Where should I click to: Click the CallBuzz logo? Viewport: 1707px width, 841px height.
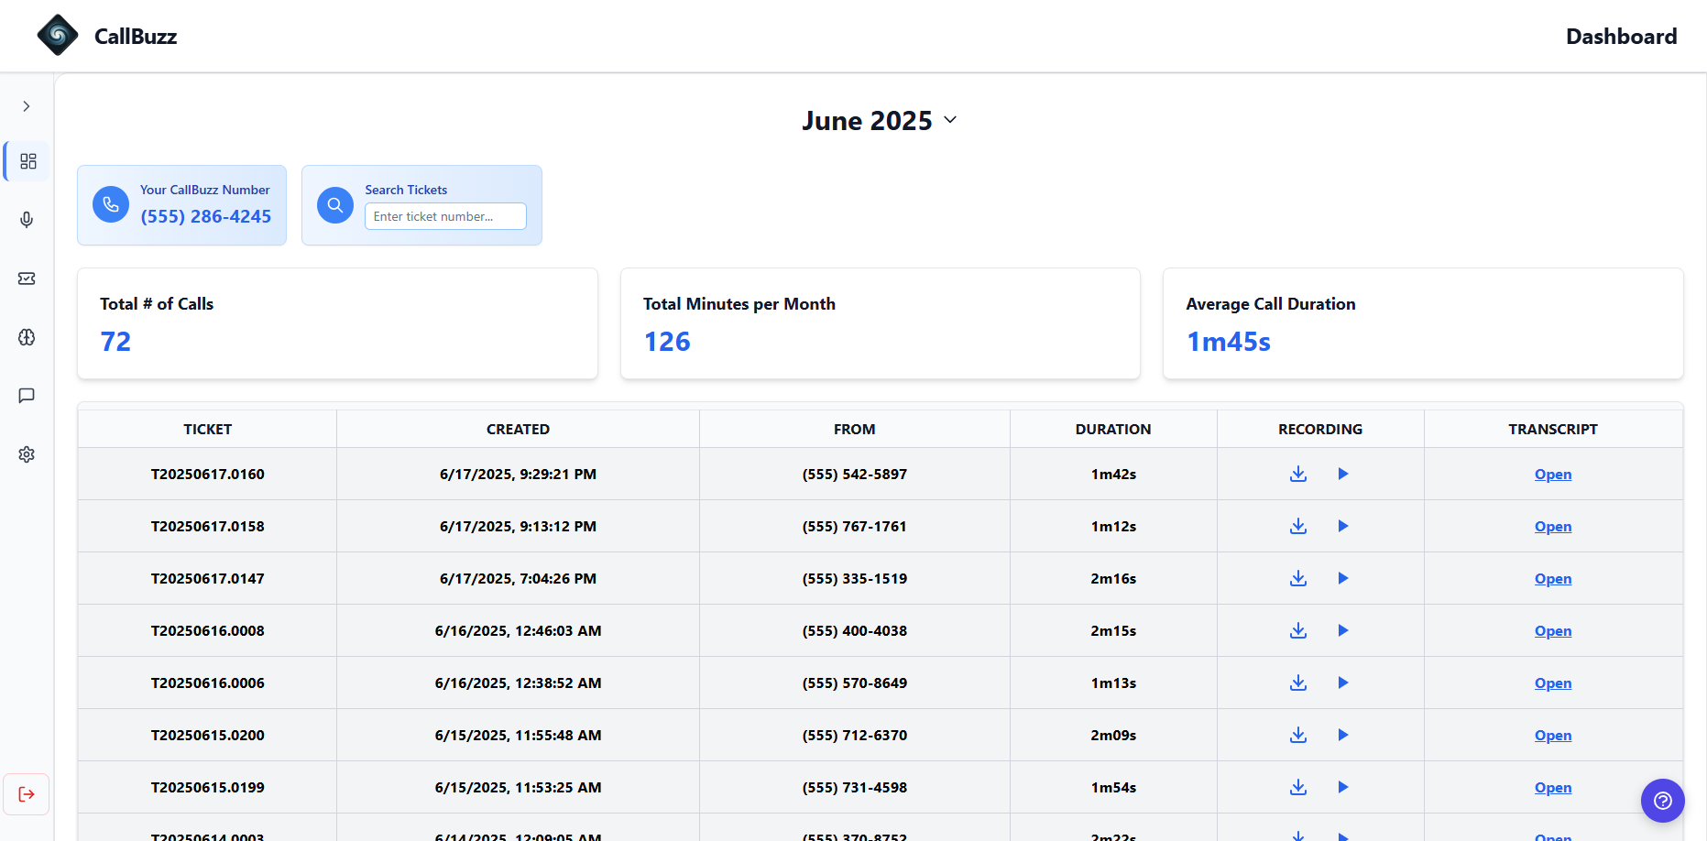click(58, 36)
